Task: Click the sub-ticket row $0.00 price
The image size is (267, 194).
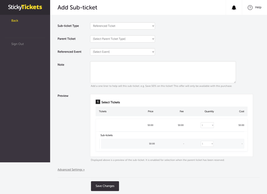Action: (x=152, y=144)
